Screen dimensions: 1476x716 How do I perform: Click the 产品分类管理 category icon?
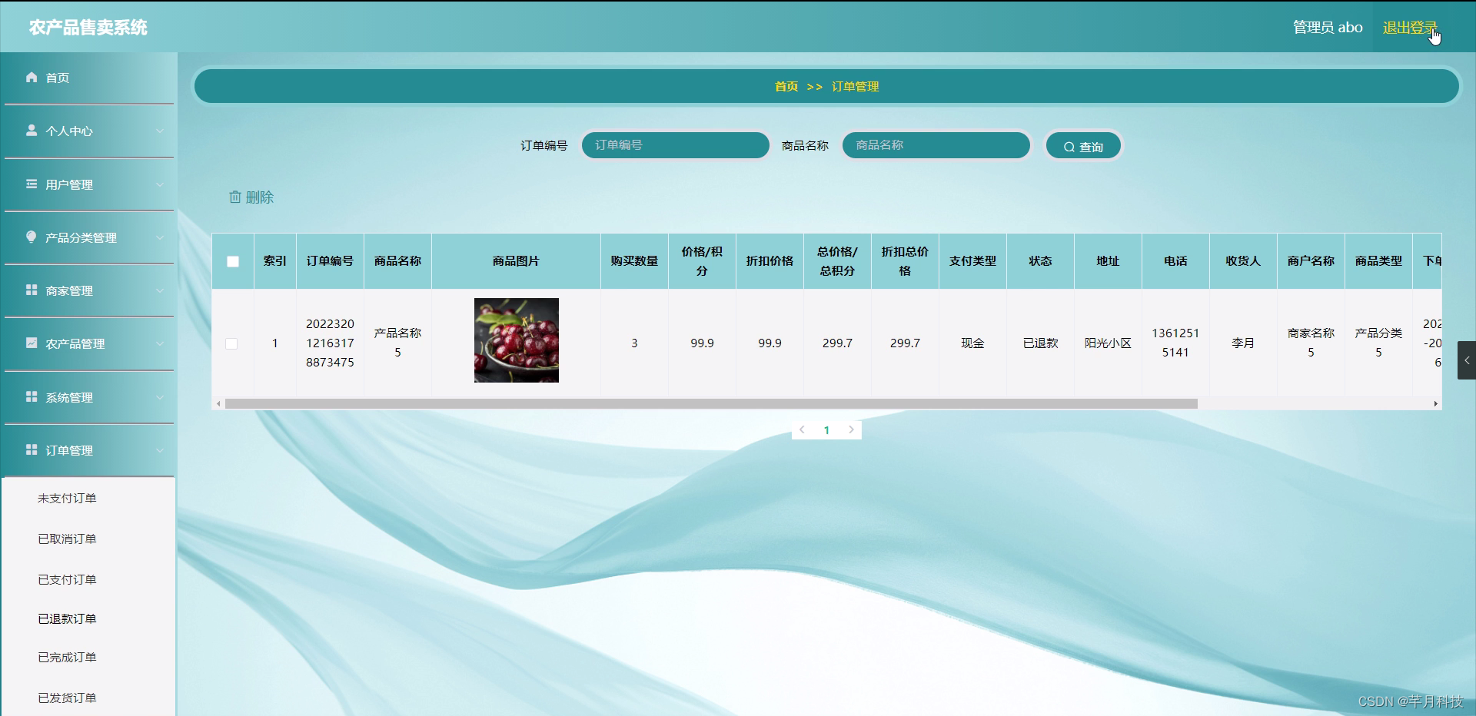tap(32, 237)
